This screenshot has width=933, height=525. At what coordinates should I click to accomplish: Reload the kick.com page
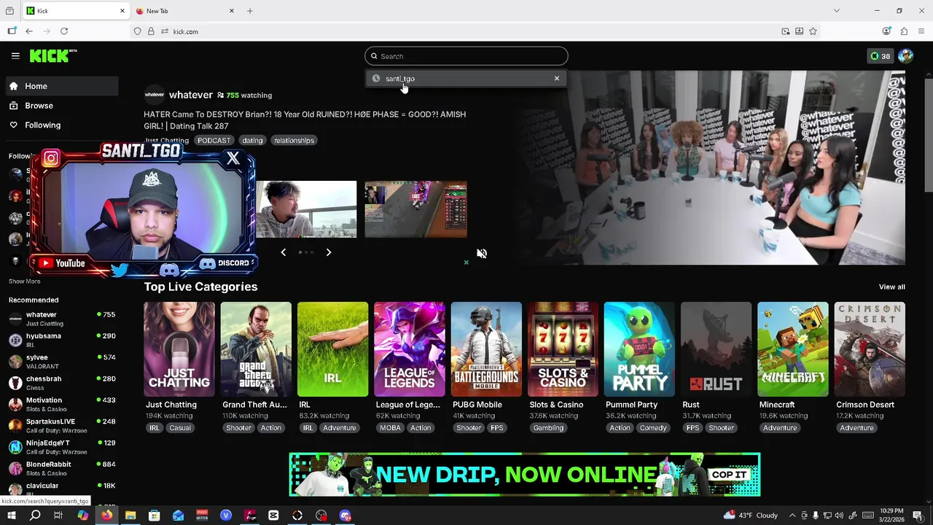coord(64,31)
